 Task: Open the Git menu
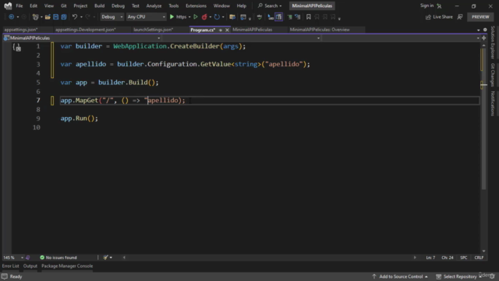[64, 5]
